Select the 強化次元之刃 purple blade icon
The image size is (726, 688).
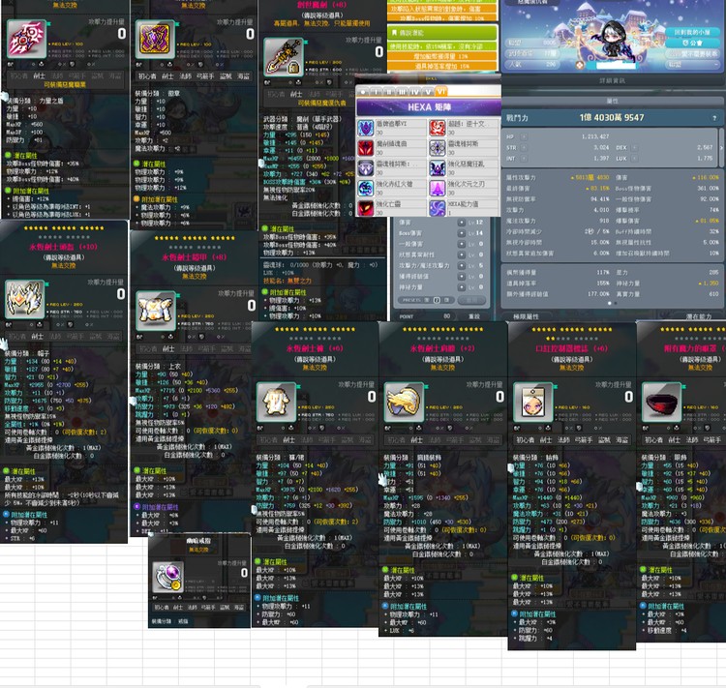click(438, 189)
